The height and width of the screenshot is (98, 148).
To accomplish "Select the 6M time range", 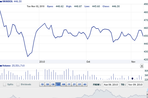I will point(64,85).
